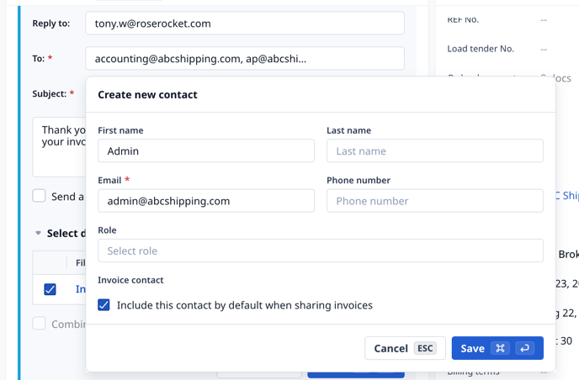The height and width of the screenshot is (380, 579).
Task: Open the Select role dropdown
Action: [320, 251]
